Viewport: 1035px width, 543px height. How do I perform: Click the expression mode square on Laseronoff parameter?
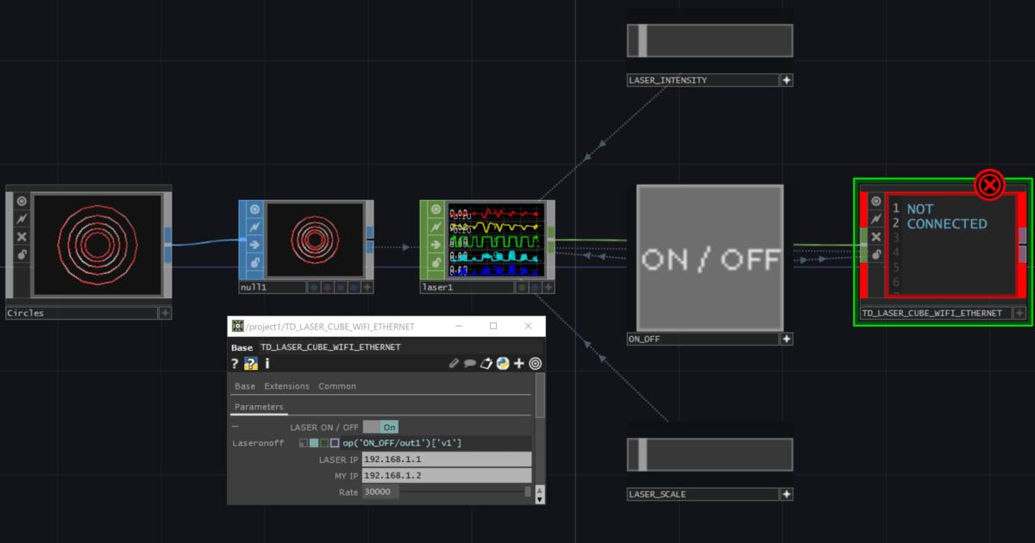click(x=313, y=443)
